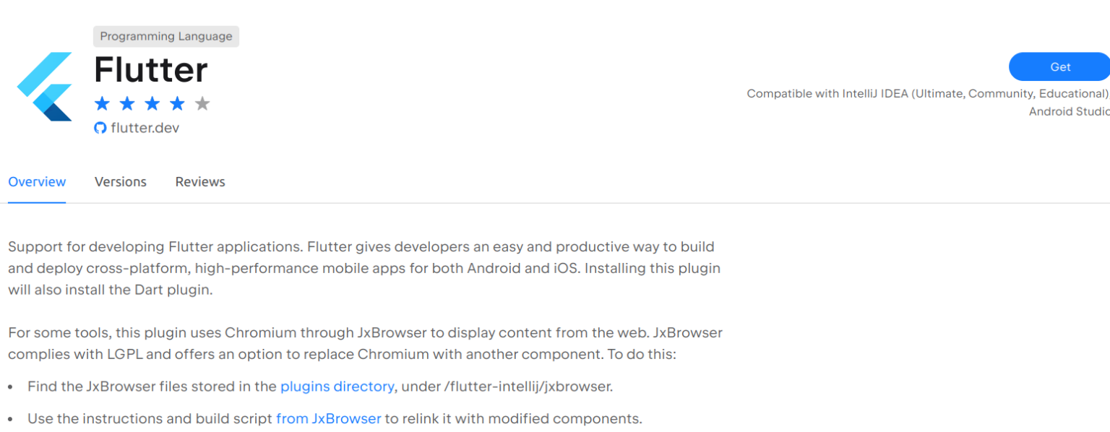
Task: Open the Reviews tab
Action: (199, 181)
